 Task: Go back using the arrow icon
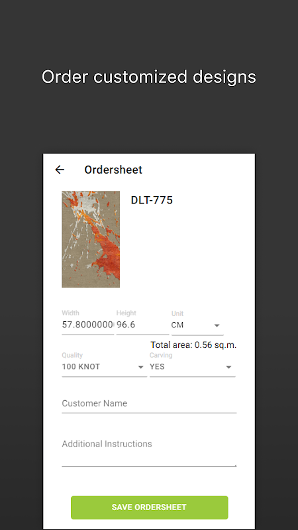[60, 170]
